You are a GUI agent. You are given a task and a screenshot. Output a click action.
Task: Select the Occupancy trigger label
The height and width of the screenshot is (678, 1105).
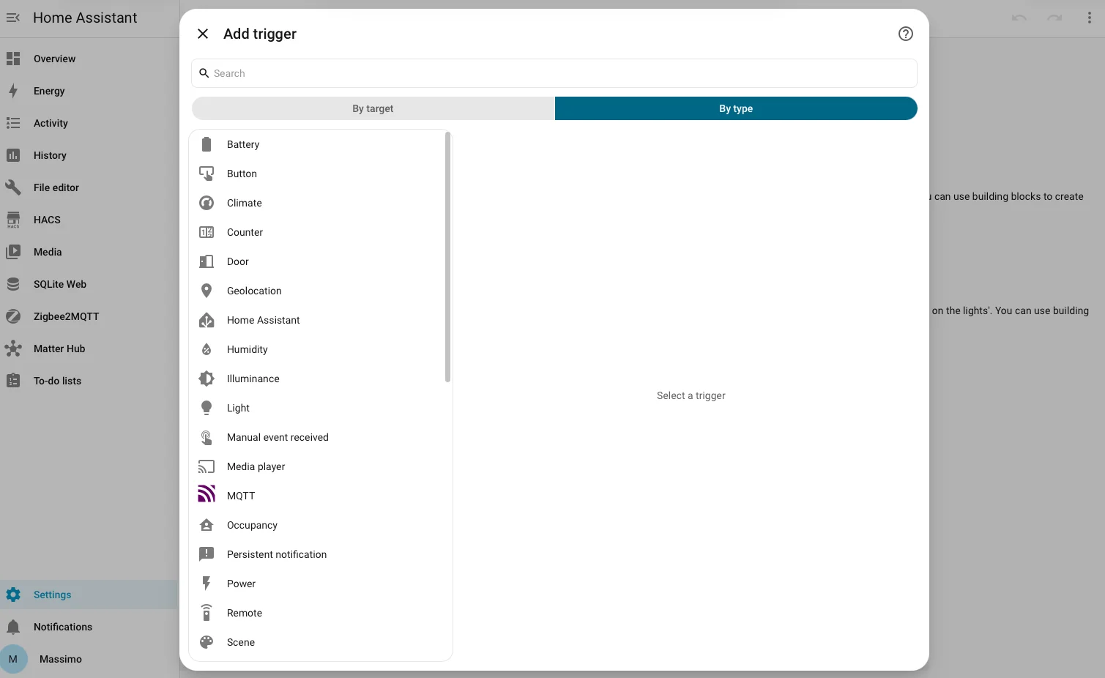click(252, 525)
